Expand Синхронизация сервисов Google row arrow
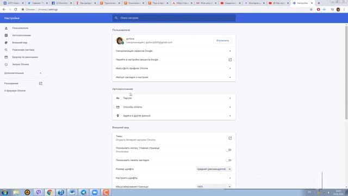Image resolution: width=348 pixels, height=196 pixels. click(230, 51)
